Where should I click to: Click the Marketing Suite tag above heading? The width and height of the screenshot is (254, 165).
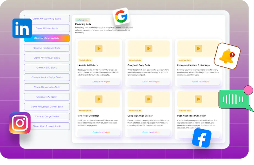click(x=82, y=20)
